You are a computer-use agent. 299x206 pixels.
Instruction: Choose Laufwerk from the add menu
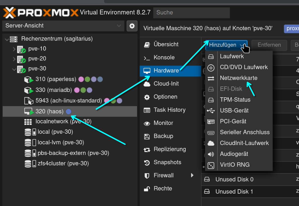pyautogui.click(x=239, y=57)
